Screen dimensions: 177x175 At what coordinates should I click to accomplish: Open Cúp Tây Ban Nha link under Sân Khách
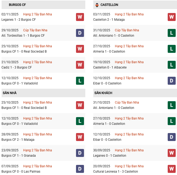(x=127, y=103)
